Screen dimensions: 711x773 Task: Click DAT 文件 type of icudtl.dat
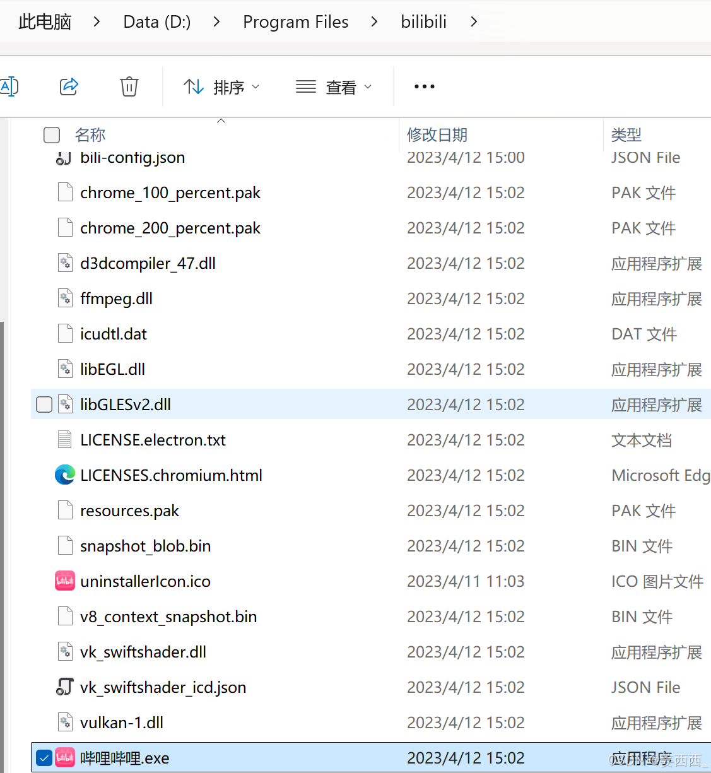coord(644,334)
